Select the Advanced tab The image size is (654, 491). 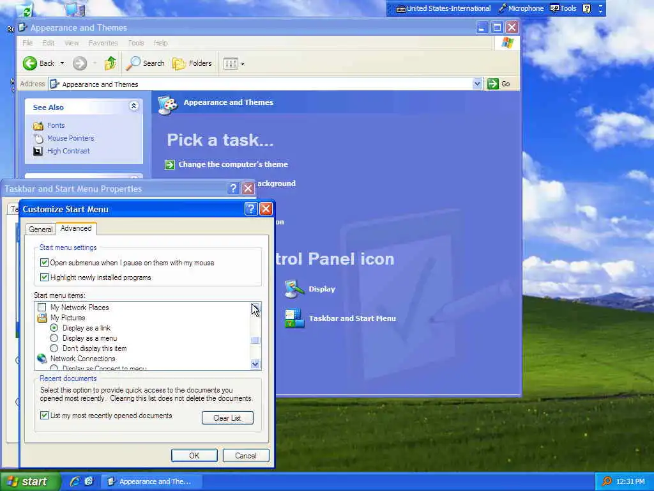point(76,228)
